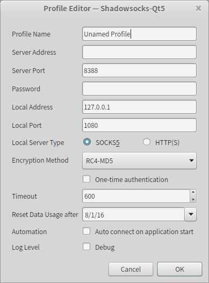Image resolution: width=209 pixels, height=283 pixels.
Task: Decrease Timeout with the down arrow
Action: click(193, 199)
